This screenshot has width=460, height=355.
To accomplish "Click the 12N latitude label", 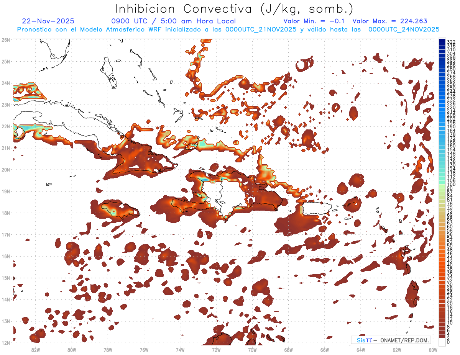I will point(5,343).
